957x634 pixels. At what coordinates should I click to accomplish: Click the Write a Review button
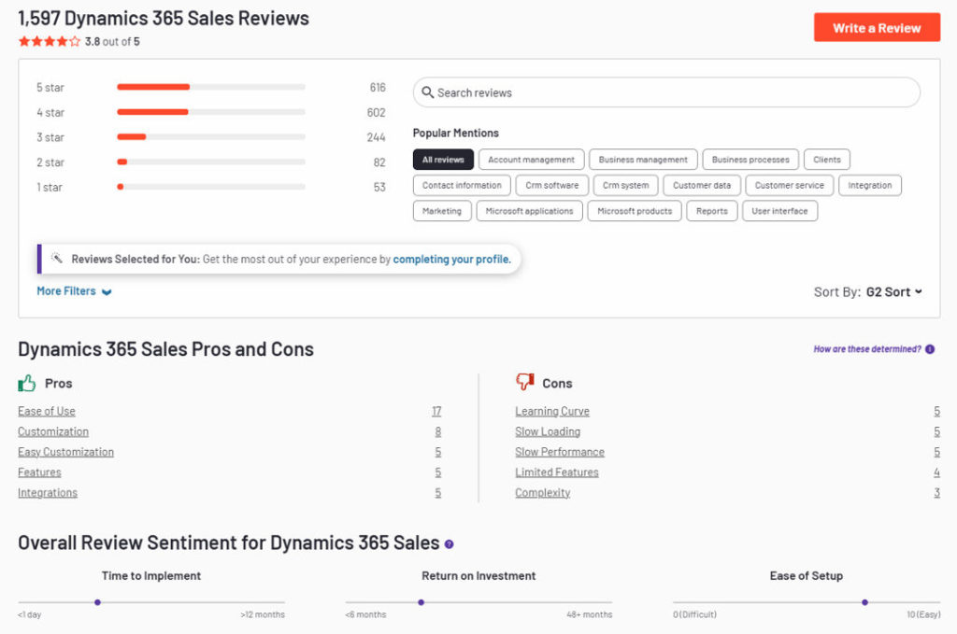point(877,27)
